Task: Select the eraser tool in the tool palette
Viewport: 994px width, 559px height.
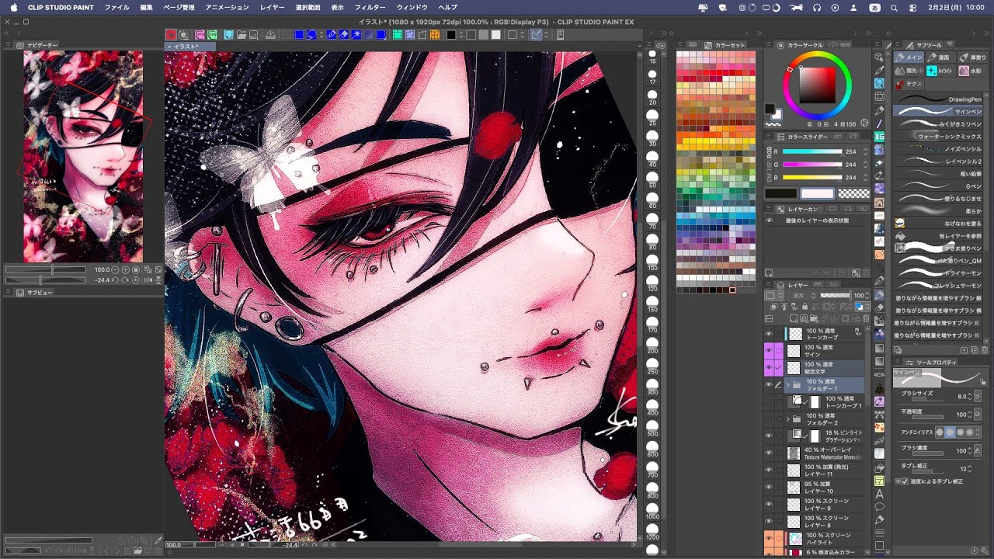Action: (880, 307)
